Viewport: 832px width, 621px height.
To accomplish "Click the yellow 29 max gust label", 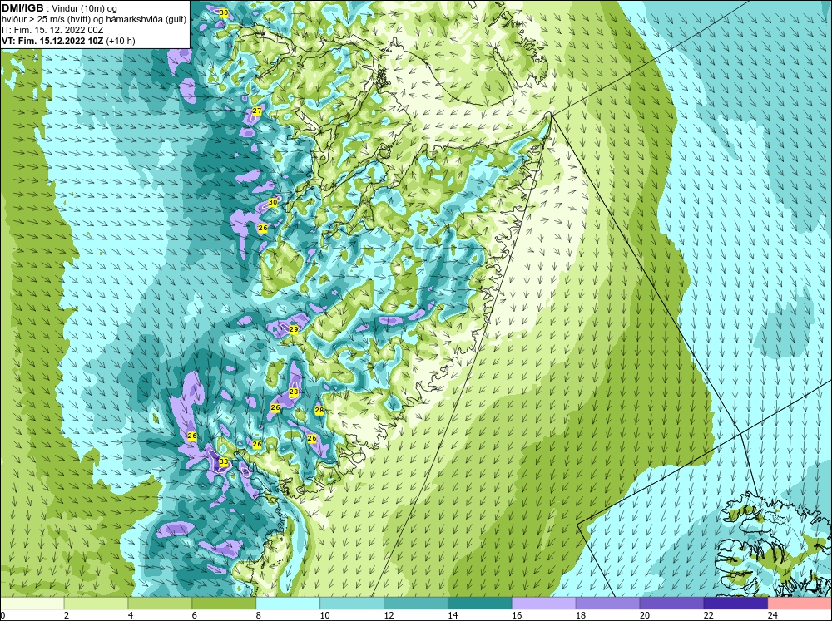I will pyautogui.click(x=294, y=329).
